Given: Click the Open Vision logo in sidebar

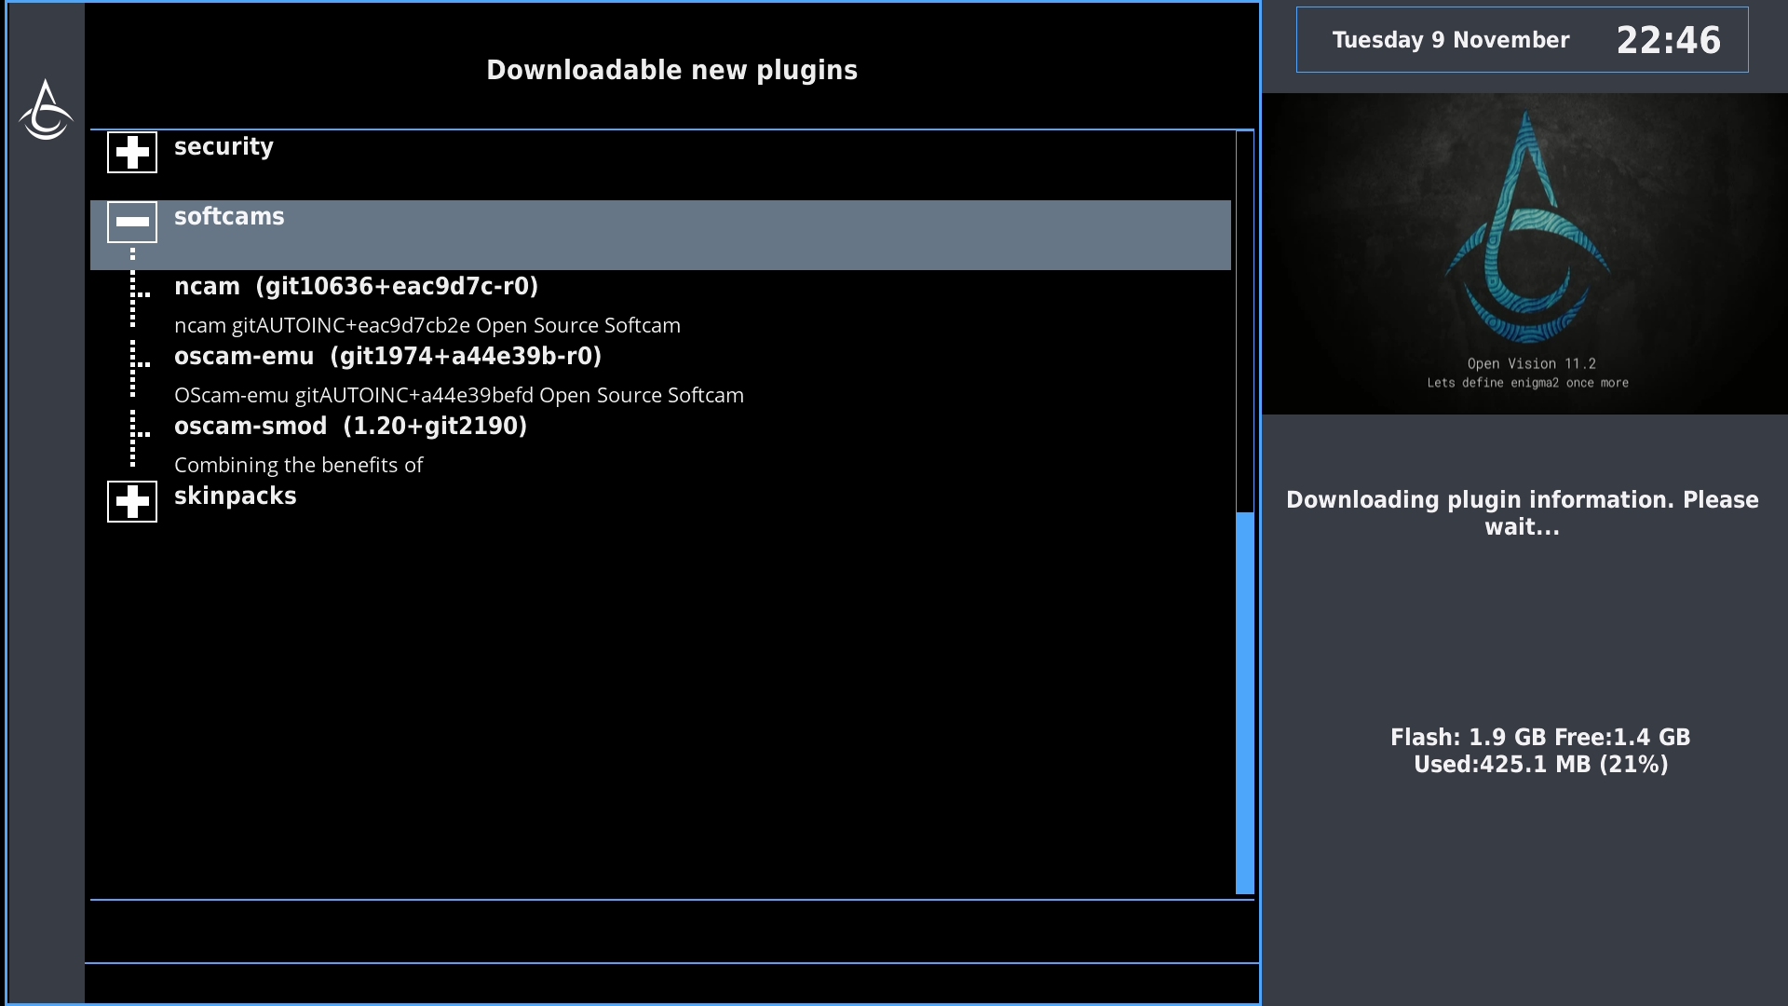Looking at the screenshot, I should pyautogui.click(x=46, y=110).
